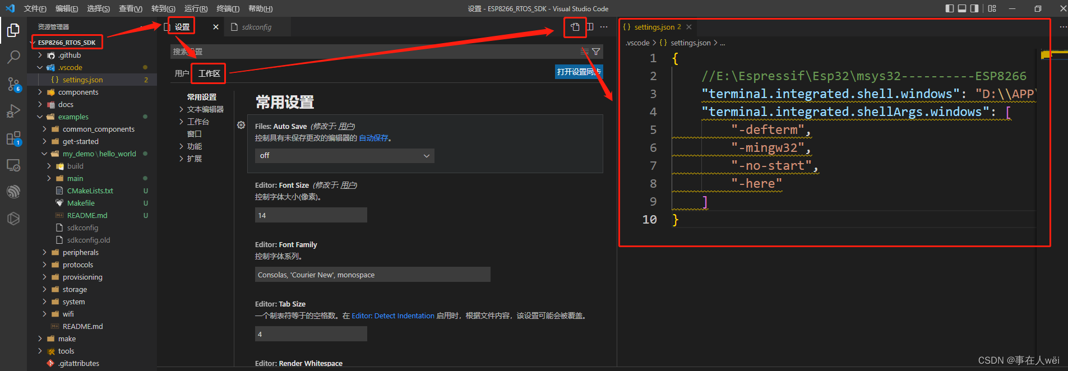Image resolution: width=1068 pixels, height=371 pixels.
Task: Open Source Control view with badge 6
Action: (x=13, y=84)
